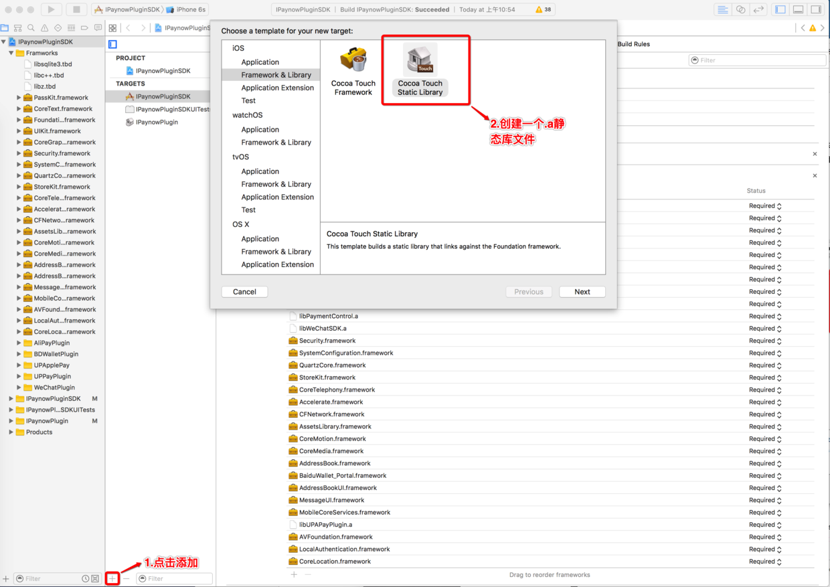Viewport: 830px width, 587px height.
Task: Open status popup for StoreKit.framework row
Action: pos(765,378)
